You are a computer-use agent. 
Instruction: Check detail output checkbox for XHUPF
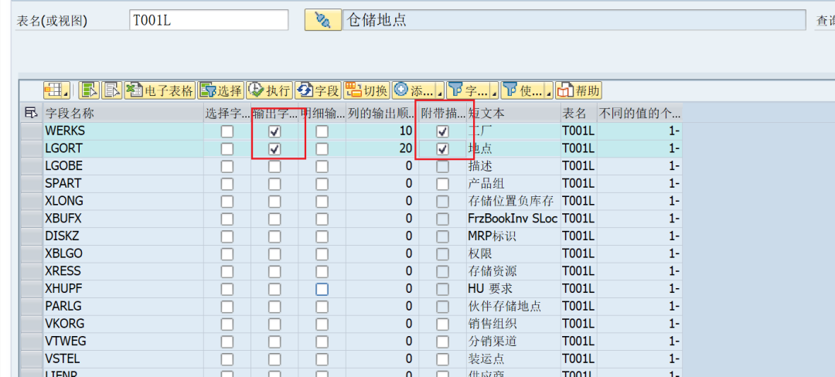click(x=322, y=290)
